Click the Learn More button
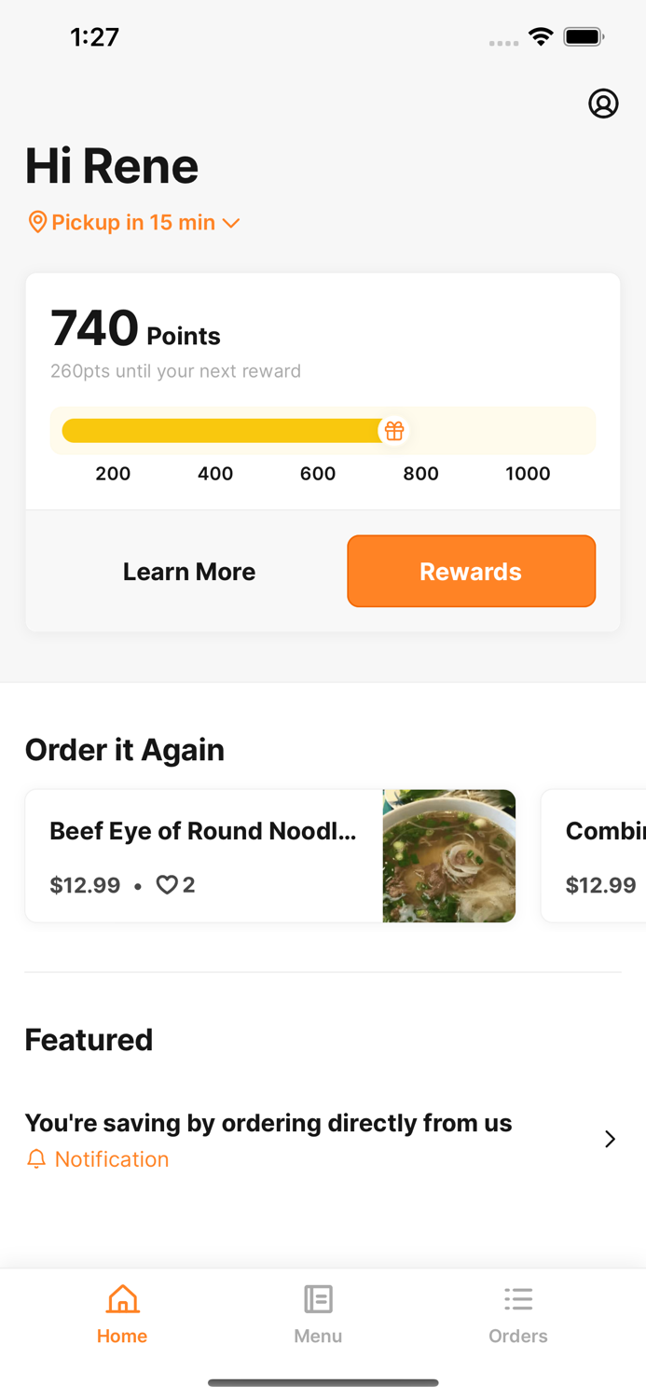The image size is (646, 1399). pyautogui.click(x=189, y=571)
